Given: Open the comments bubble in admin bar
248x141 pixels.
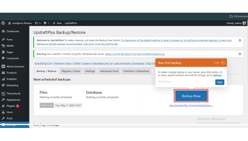Looking at the screenshot, I should pyautogui.click(x=46, y=23).
